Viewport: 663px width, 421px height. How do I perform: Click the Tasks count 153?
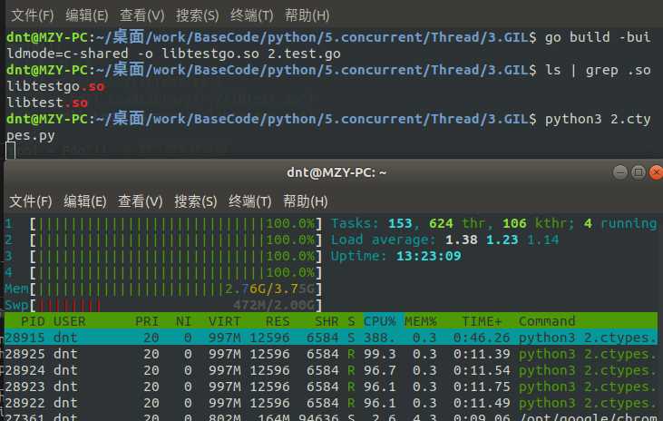(400, 223)
